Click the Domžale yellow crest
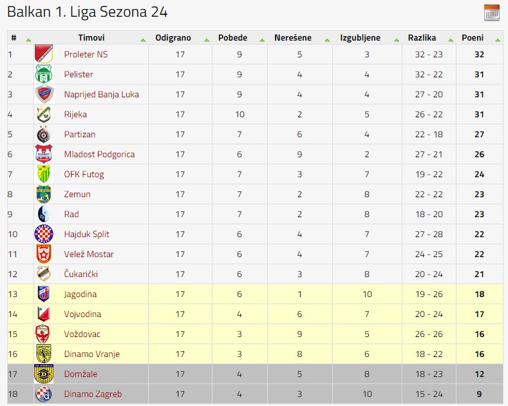 click(44, 374)
